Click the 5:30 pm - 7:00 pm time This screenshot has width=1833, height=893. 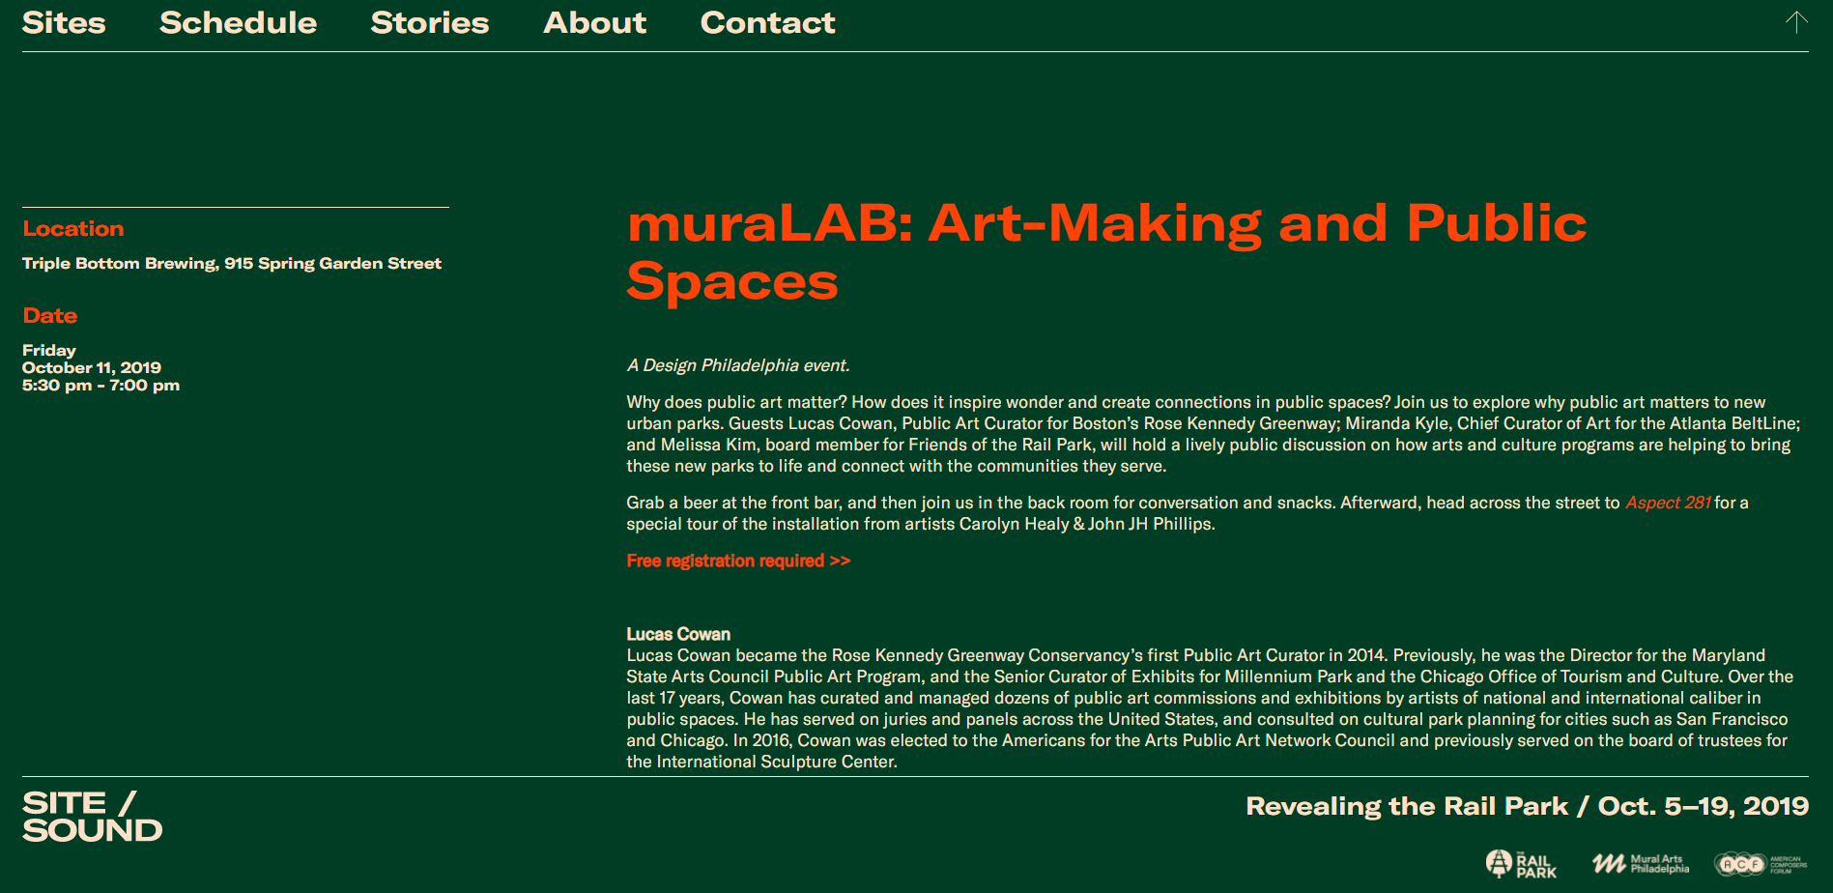[x=101, y=385]
